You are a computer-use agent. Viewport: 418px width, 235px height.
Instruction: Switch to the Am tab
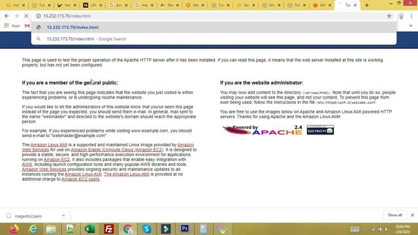[x=272, y=5]
